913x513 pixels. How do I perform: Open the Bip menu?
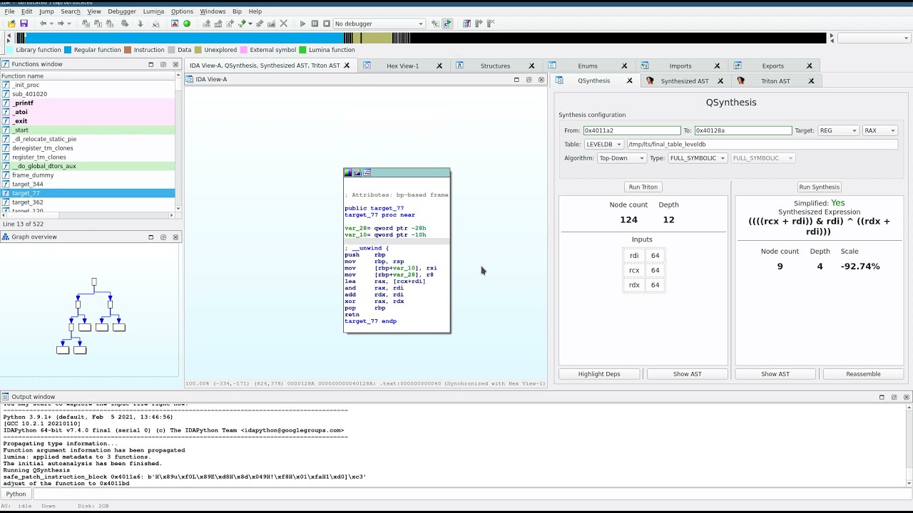[x=237, y=11]
